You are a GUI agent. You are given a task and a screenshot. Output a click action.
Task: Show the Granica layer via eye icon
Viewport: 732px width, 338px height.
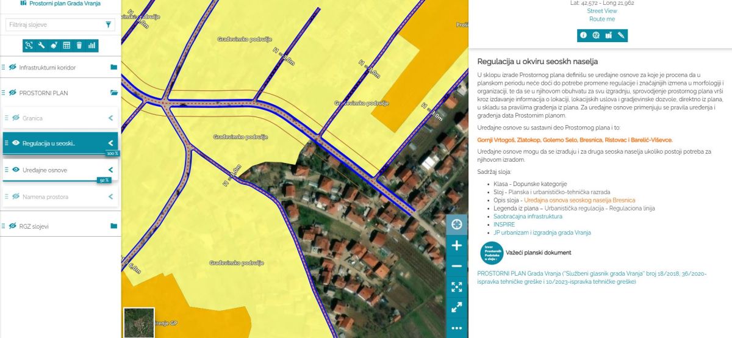pyautogui.click(x=16, y=118)
